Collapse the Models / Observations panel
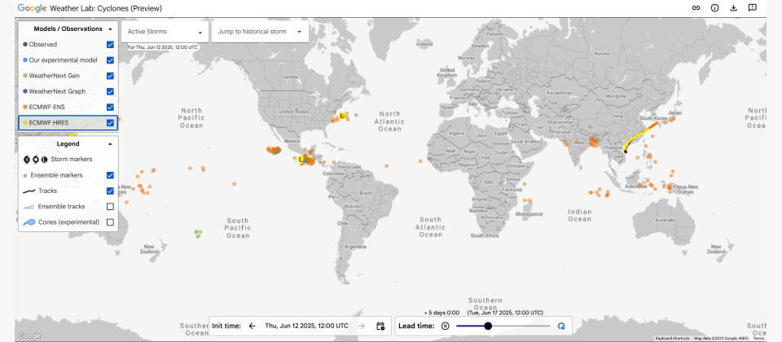The width and height of the screenshot is (782, 342). (110, 29)
